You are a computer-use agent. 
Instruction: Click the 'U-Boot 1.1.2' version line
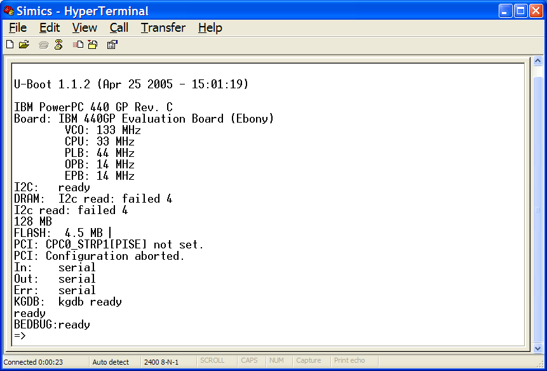131,84
